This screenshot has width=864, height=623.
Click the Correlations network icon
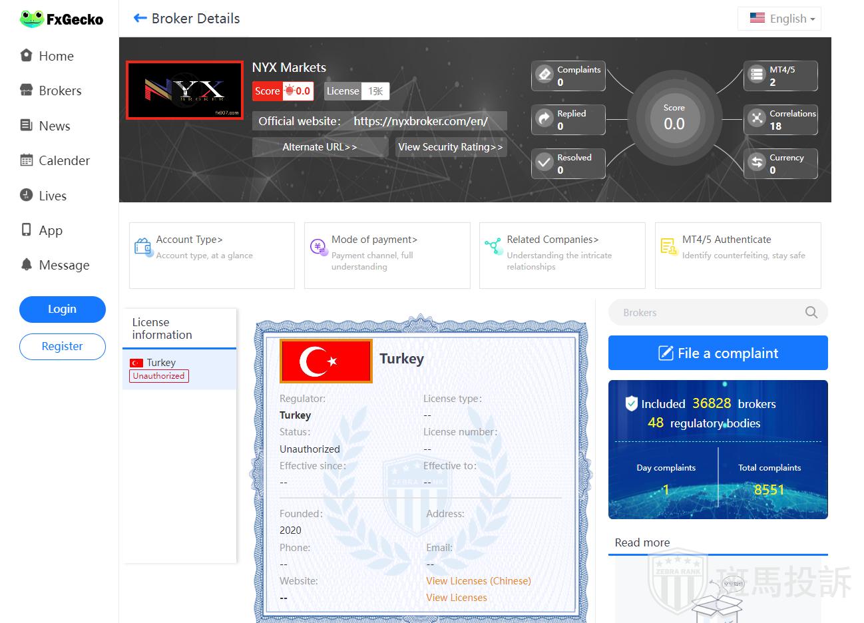tap(757, 119)
